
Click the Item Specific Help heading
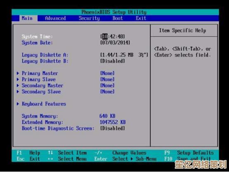(183, 30)
